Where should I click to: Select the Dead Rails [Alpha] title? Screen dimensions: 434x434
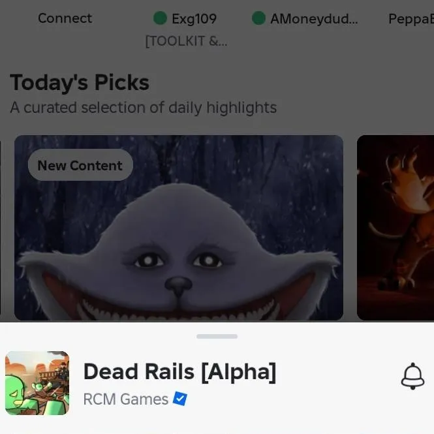(x=179, y=372)
